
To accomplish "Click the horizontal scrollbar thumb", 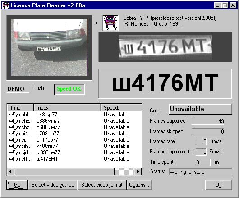I will pyautogui.click(x=64, y=172).
